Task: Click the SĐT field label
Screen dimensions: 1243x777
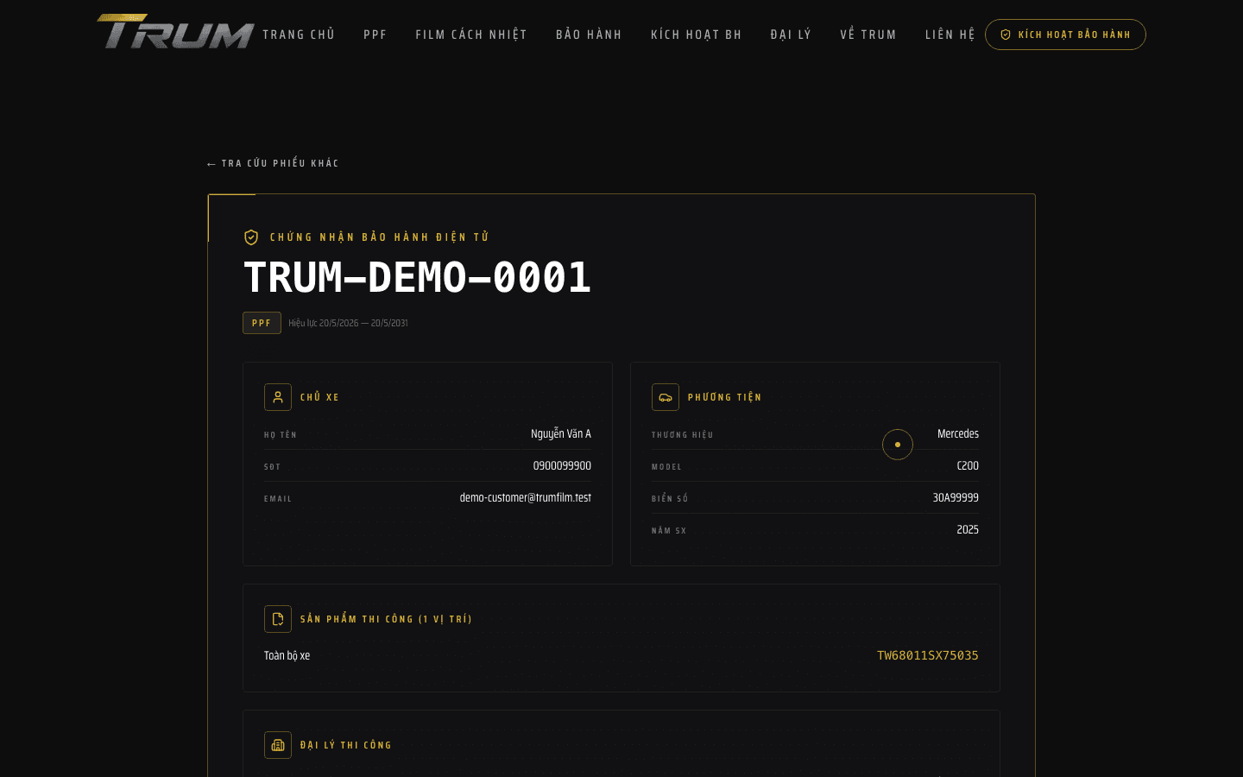Action: (273, 467)
